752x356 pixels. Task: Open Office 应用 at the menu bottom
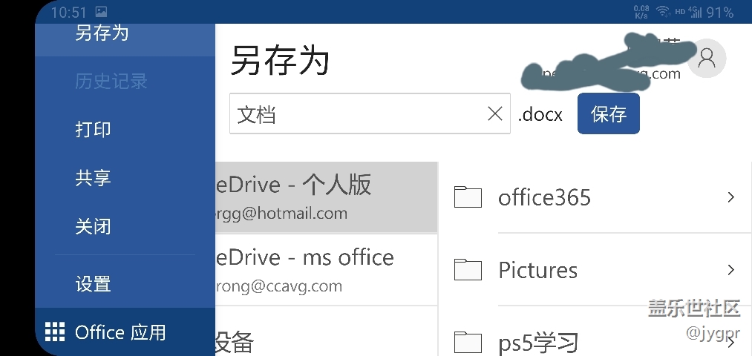tap(120, 332)
